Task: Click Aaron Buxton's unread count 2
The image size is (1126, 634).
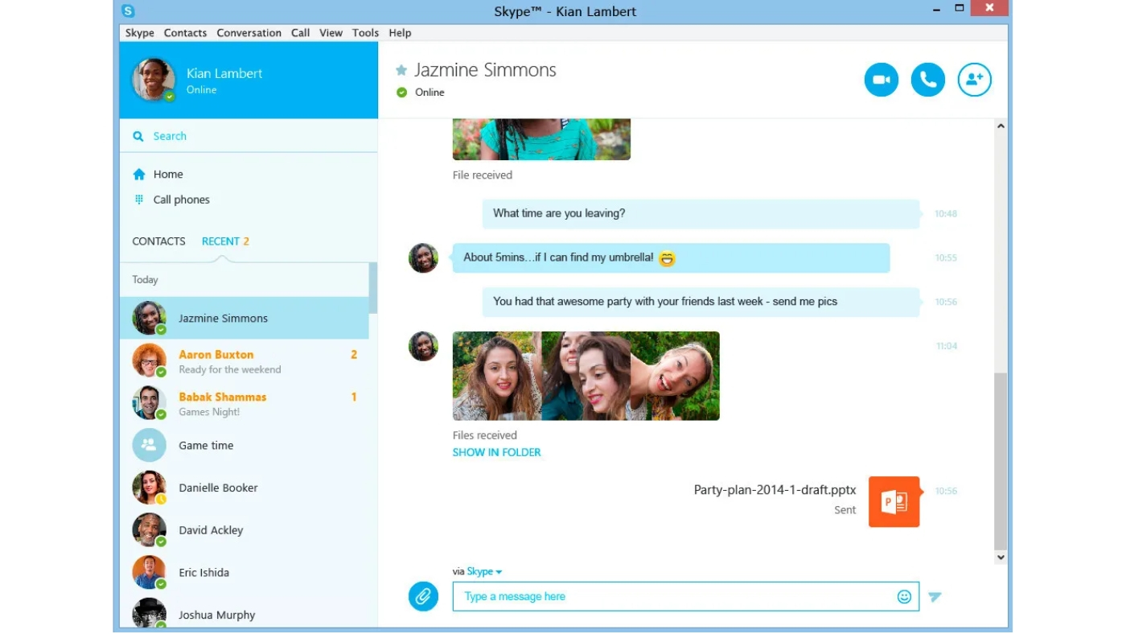Action: (x=353, y=355)
